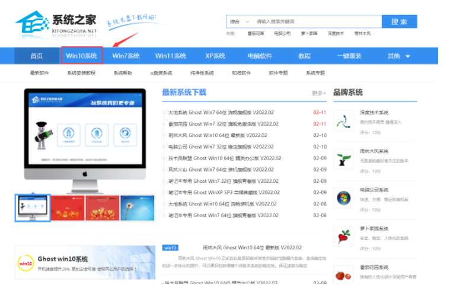Click the 萝卜家园系统 radish icon
450x289 pixels.
(x=343, y=236)
